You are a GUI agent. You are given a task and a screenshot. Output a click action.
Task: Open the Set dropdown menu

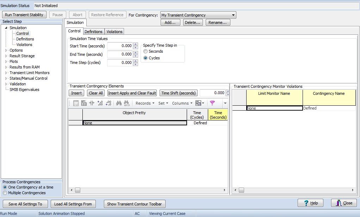163,103
